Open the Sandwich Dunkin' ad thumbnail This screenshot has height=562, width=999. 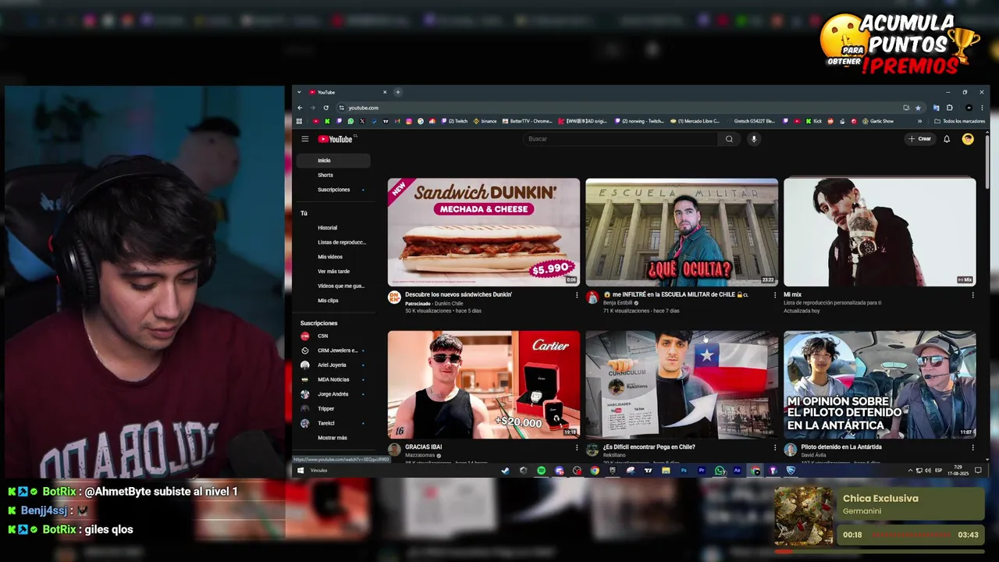pyautogui.click(x=484, y=232)
